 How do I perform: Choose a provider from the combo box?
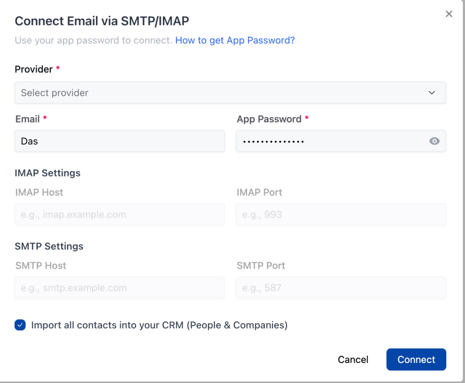coord(230,93)
